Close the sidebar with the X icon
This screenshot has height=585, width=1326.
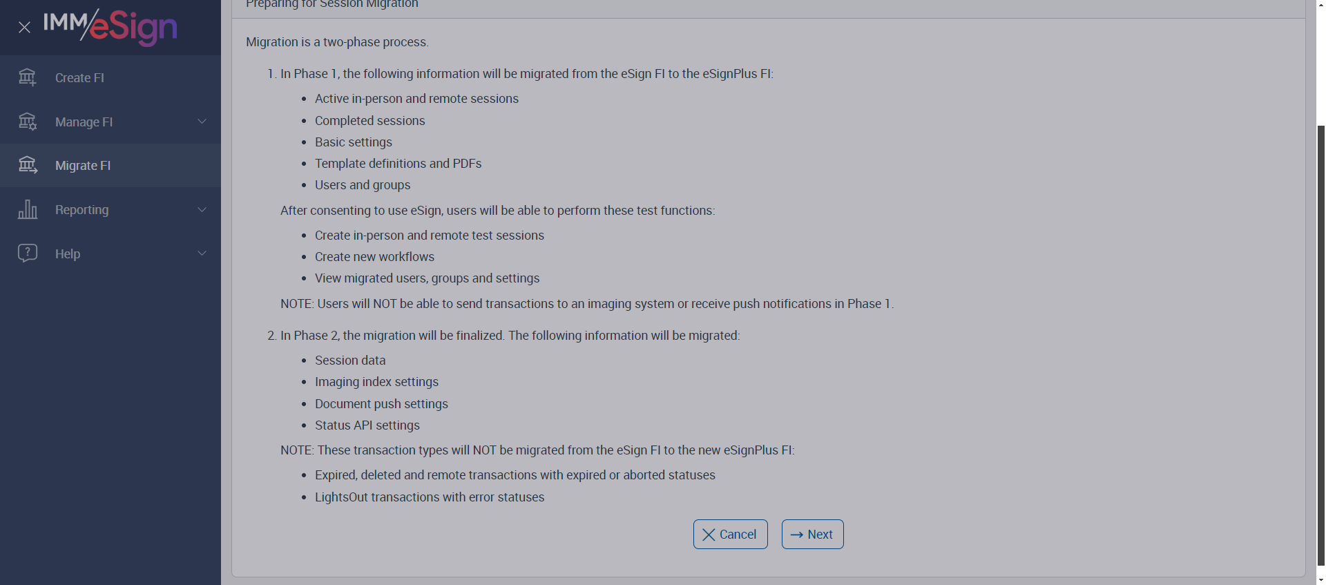[25, 28]
